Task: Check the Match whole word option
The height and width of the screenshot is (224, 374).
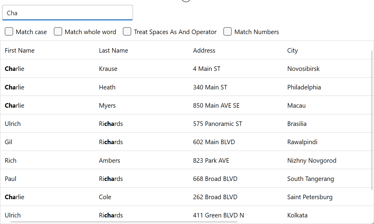Action: [x=58, y=31]
